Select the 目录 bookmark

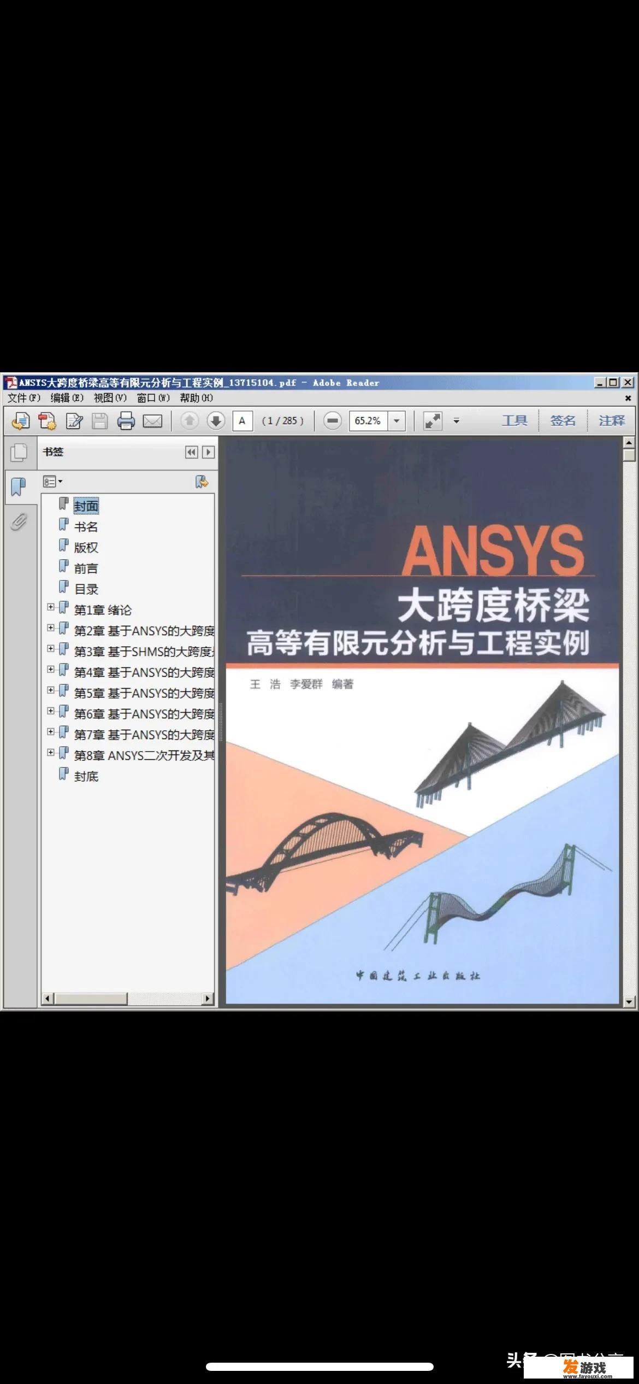86,589
